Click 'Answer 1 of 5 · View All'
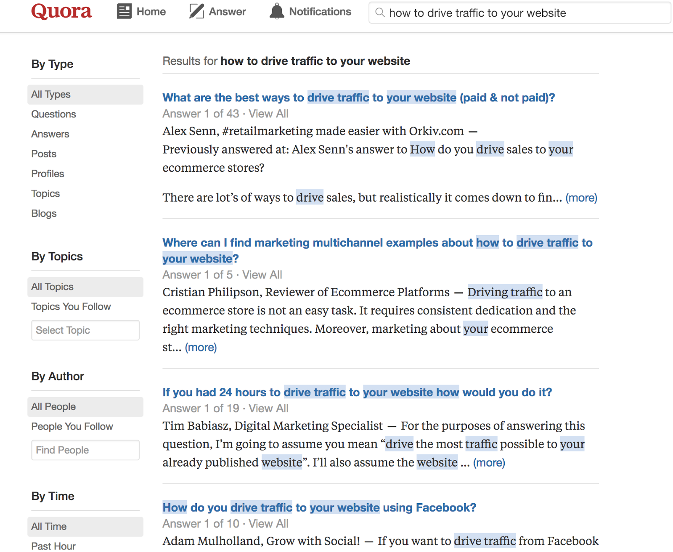 (x=222, y=275)
